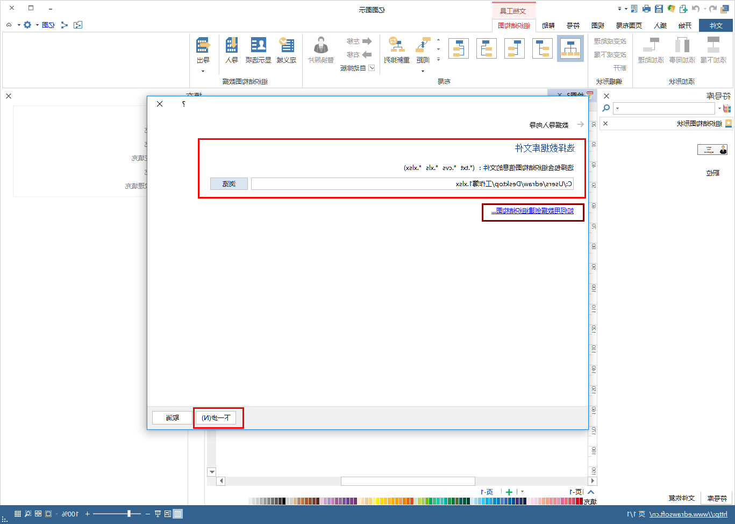Click the Print icon in title bar
The height and width of the screenshot is (524, 735).
646,9
